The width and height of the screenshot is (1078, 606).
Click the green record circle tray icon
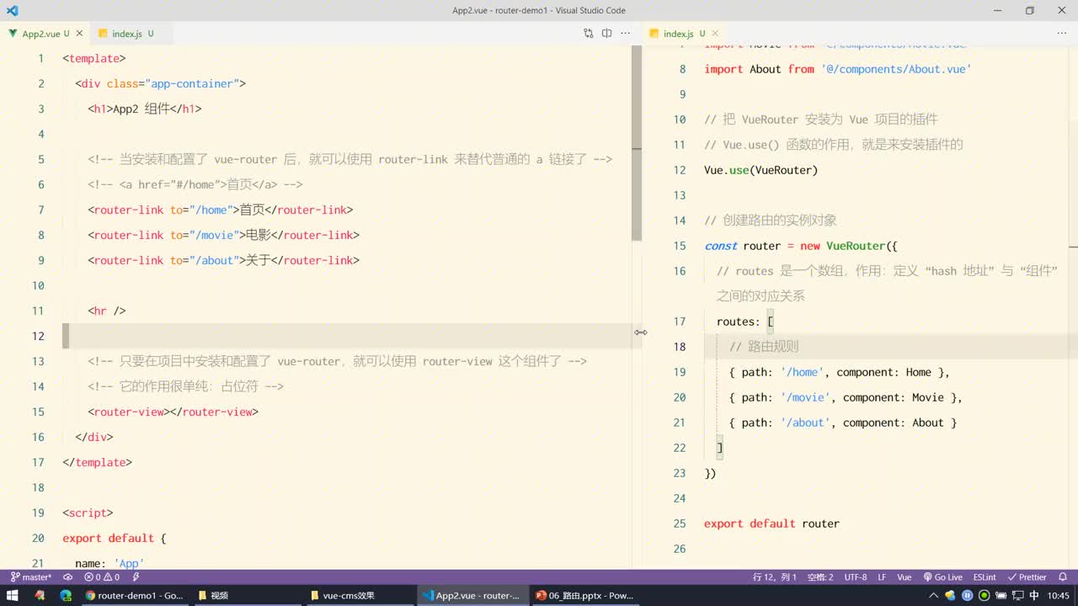coord(984,595)
